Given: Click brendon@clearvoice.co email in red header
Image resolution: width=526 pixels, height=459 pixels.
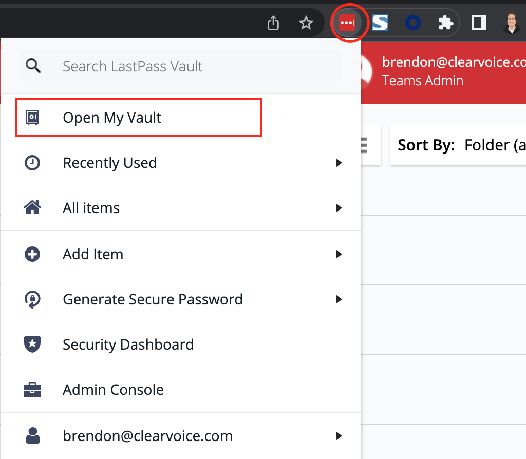Looking at the screenshot, I should pyautogui.click(x=454, y=62).
